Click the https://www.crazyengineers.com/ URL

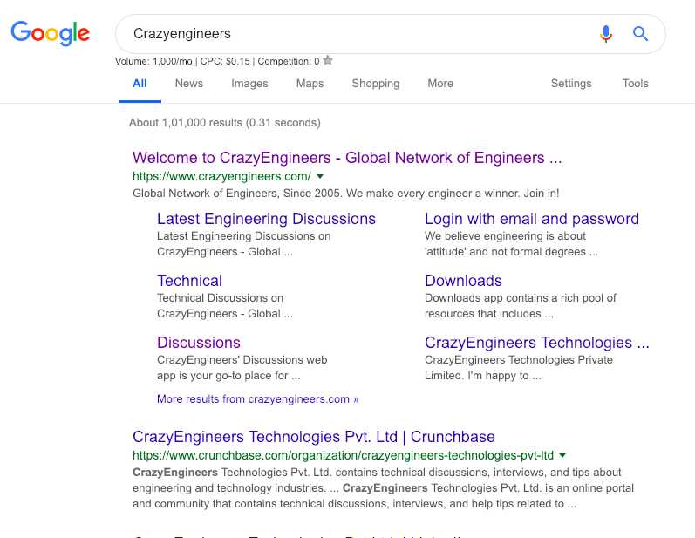click(x=221, y=176)
